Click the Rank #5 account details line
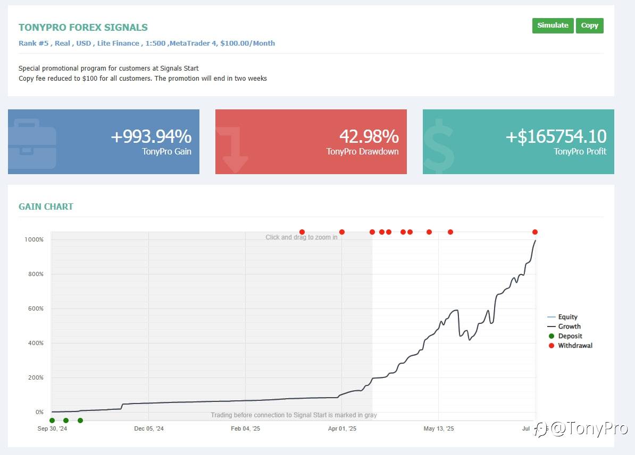This screenshot has width=635, height=455. 147,44
